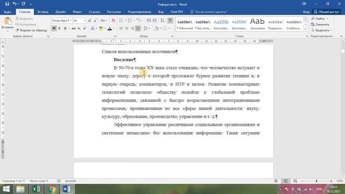Open the Рассылки ribbon tab
345x194 pixels.
(114, 12)
